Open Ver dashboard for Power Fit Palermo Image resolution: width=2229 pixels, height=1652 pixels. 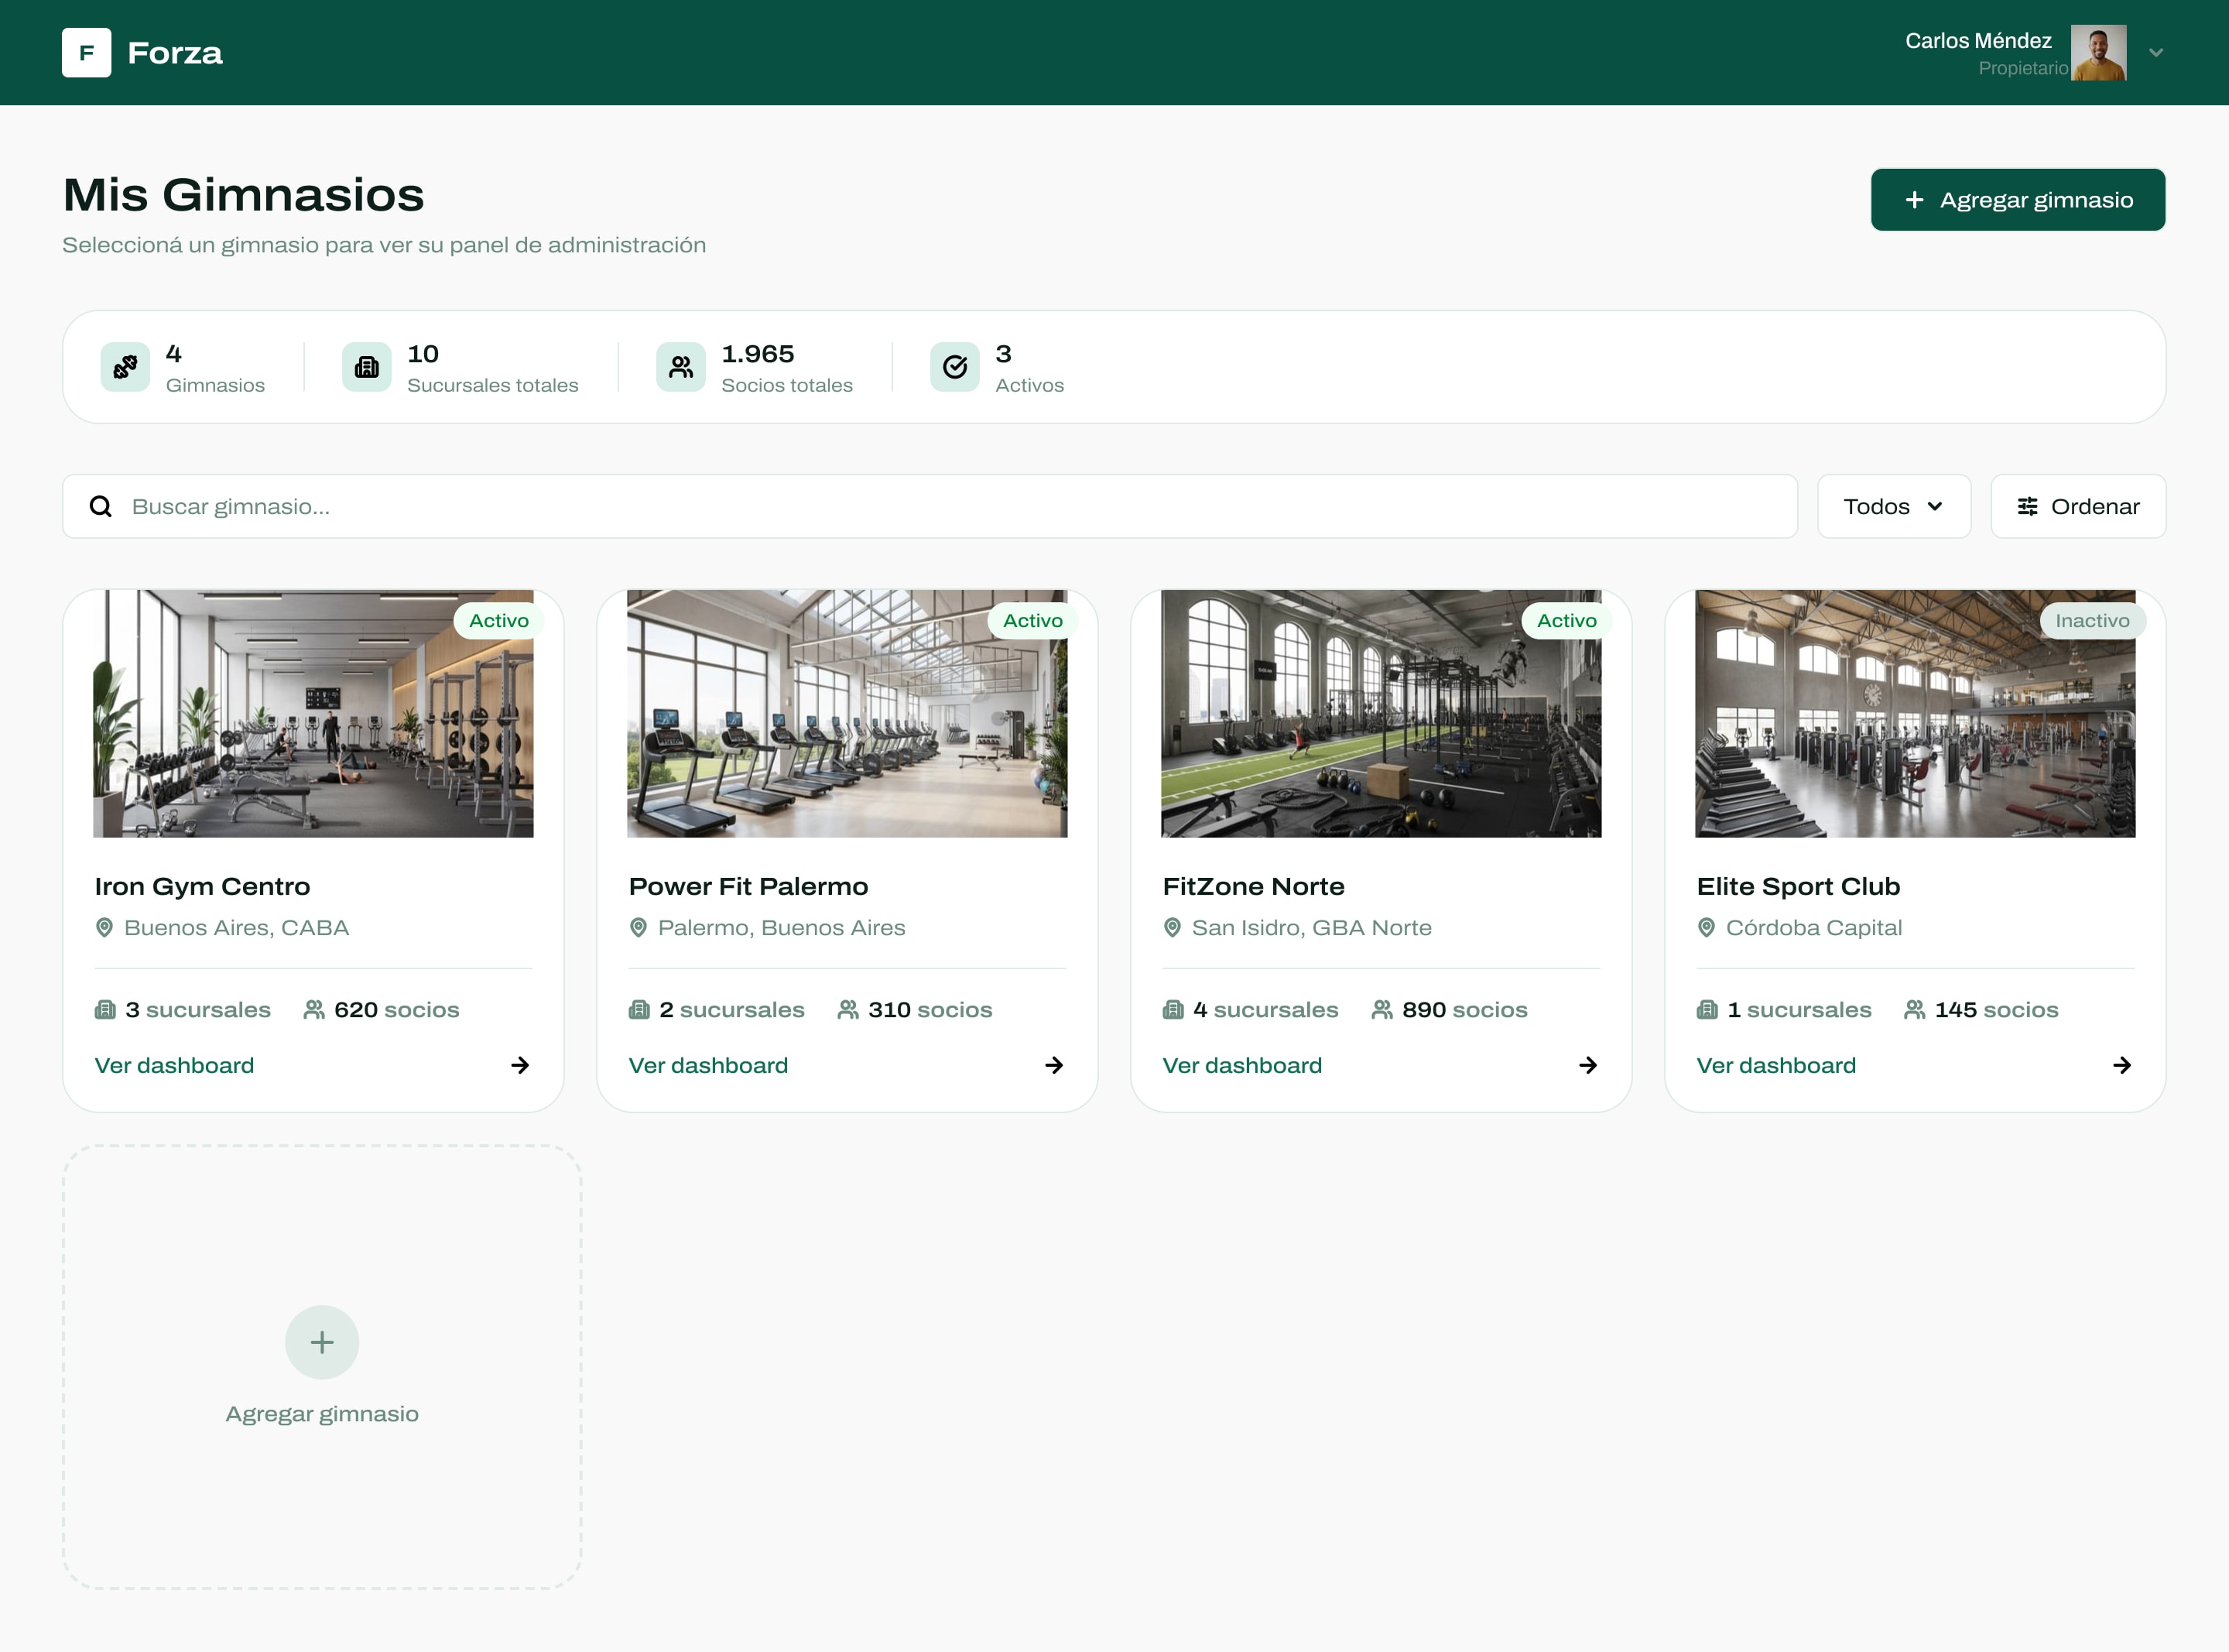(x=707, y=1065)
